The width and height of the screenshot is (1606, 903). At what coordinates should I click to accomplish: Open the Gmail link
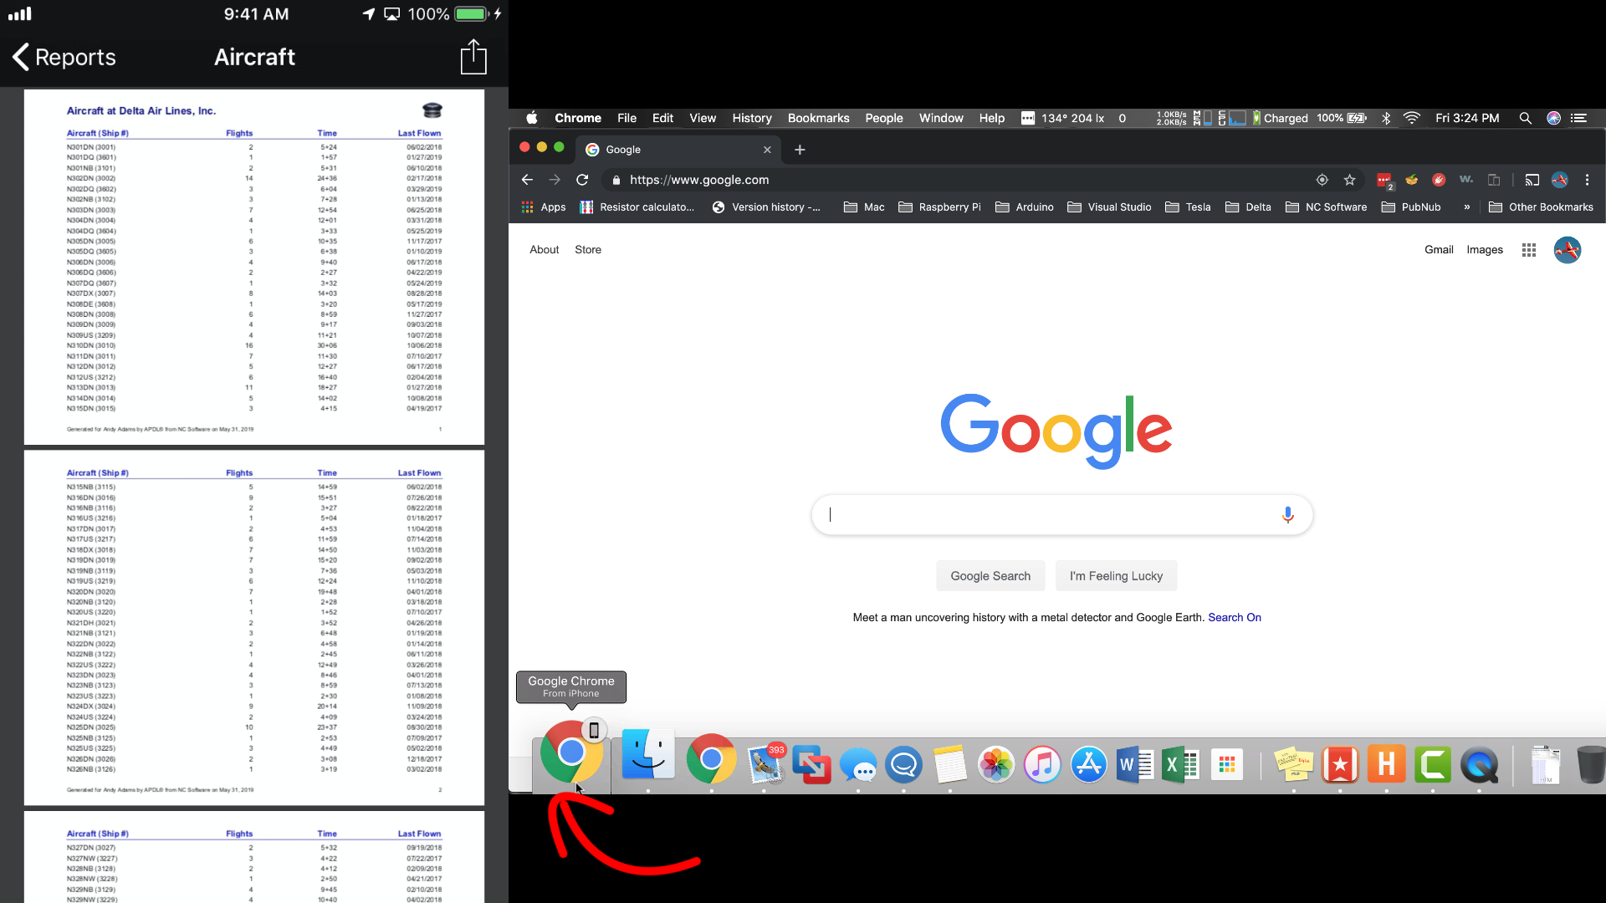point(1439,250)
